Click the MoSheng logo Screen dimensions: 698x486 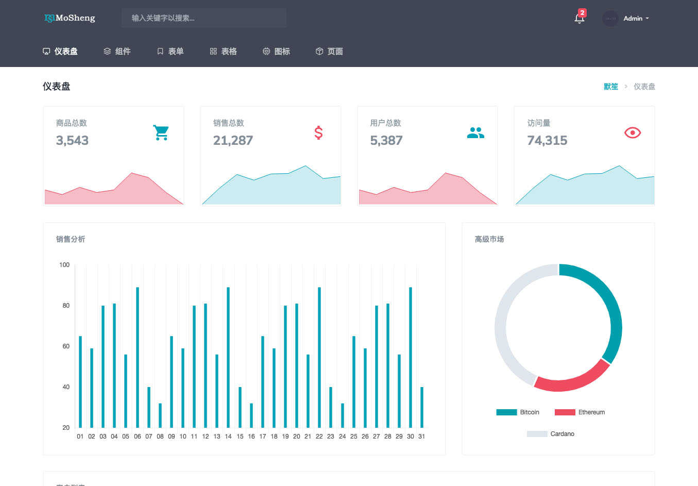70,18
